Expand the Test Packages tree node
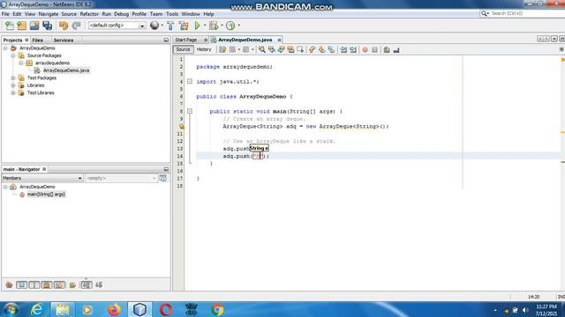The image size is (565, 317). 13,78
